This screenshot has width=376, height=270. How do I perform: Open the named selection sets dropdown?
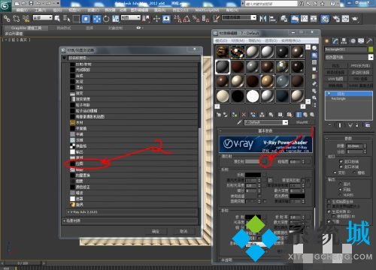[x=239, y=18]
